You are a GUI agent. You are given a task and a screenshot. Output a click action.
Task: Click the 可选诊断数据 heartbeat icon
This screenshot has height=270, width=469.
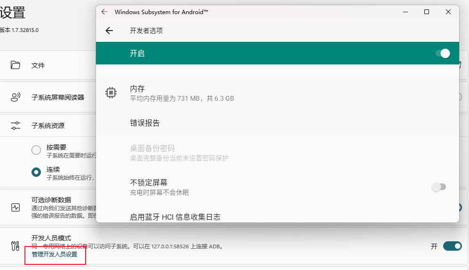(x=16, y=207)
